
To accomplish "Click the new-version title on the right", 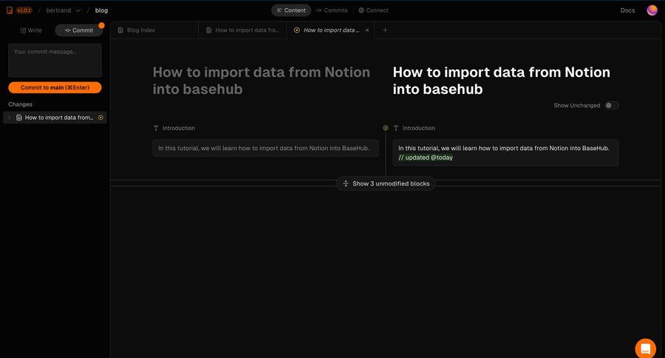I will [501, 81].
